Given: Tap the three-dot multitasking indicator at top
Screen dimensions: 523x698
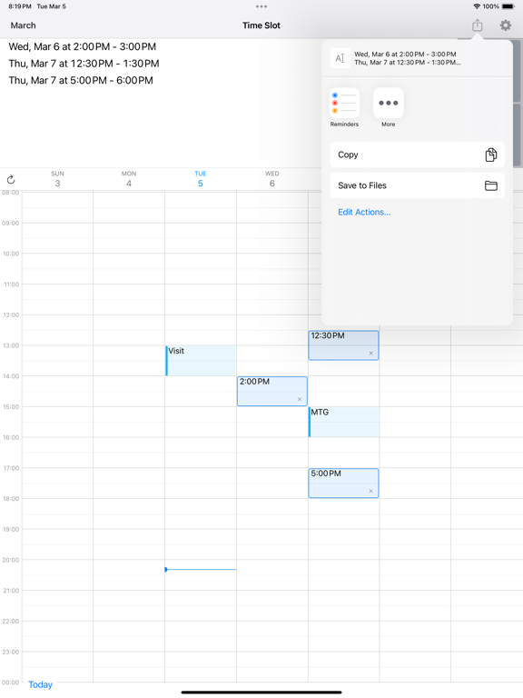Looking at the screenshot, I should tap(261, 6).
